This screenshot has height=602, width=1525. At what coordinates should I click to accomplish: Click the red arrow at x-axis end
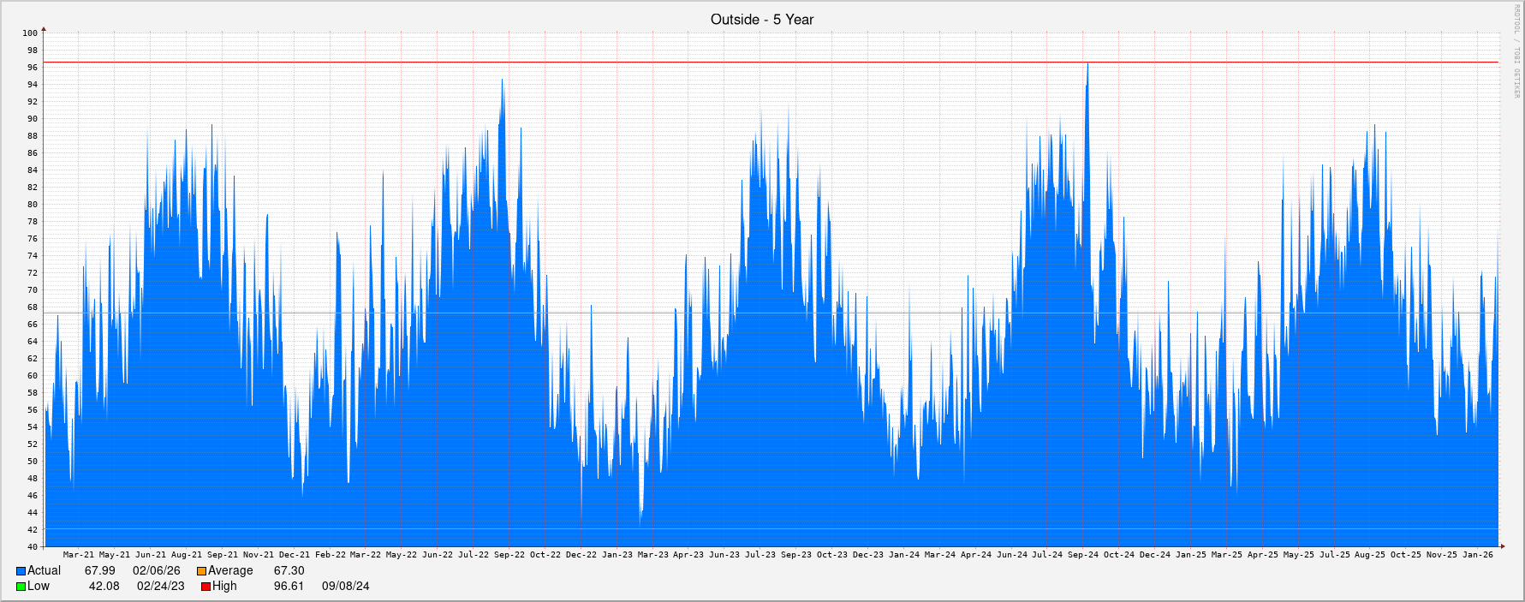(1502, 545)
